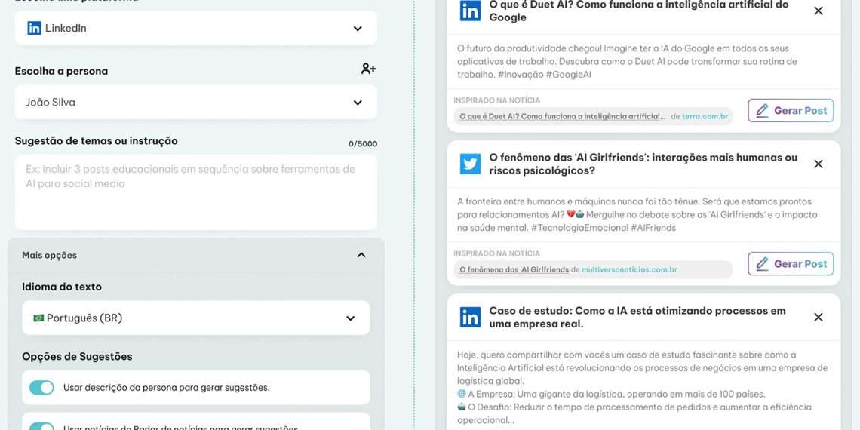Image resolution: width=860 pixels, height=430 pixels.
Task: Open the terra.com.br source link
Action: (705, 117)
